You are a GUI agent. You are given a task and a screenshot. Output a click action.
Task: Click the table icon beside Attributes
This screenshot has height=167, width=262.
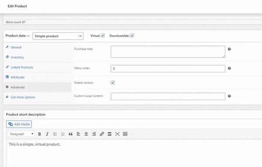pos(7,77)
